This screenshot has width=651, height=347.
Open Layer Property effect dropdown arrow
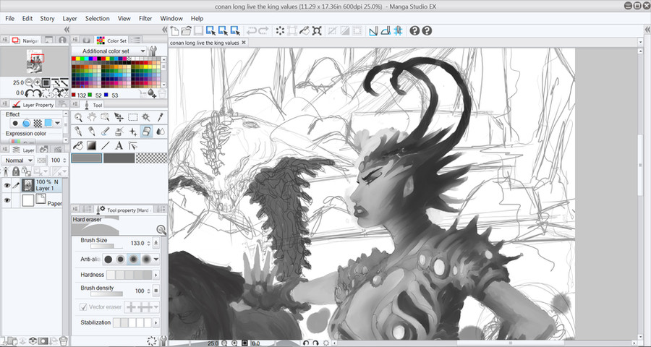click(57, 124)
